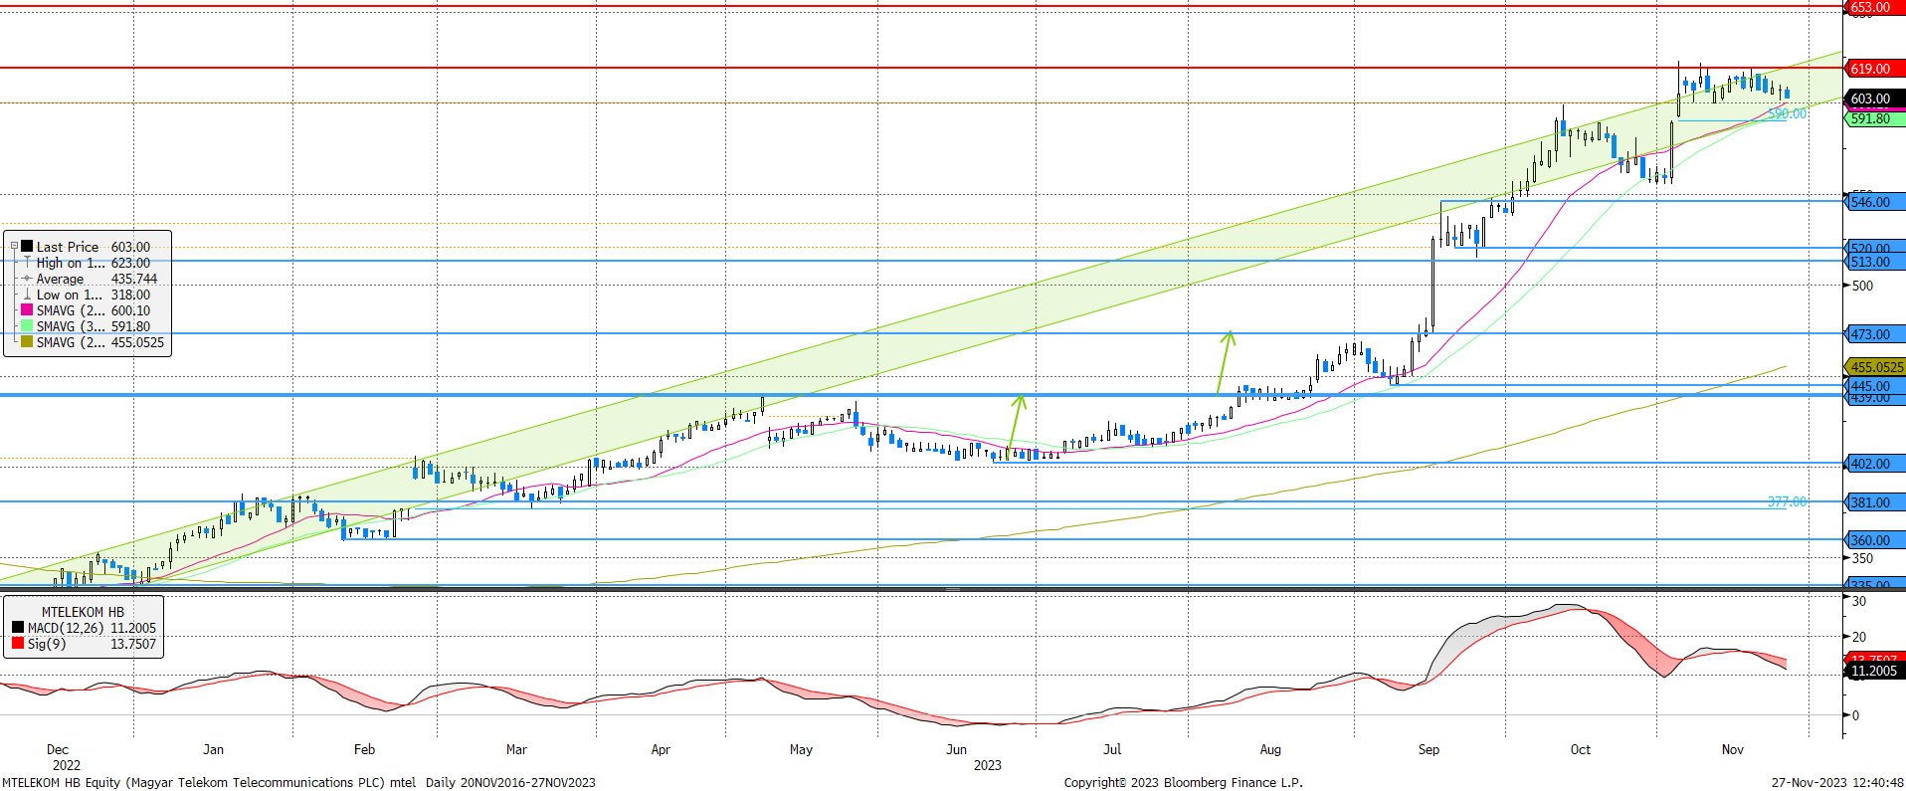
Task: Click the blue 546.00 level axis label
Action: click(x=1874, y=202)
